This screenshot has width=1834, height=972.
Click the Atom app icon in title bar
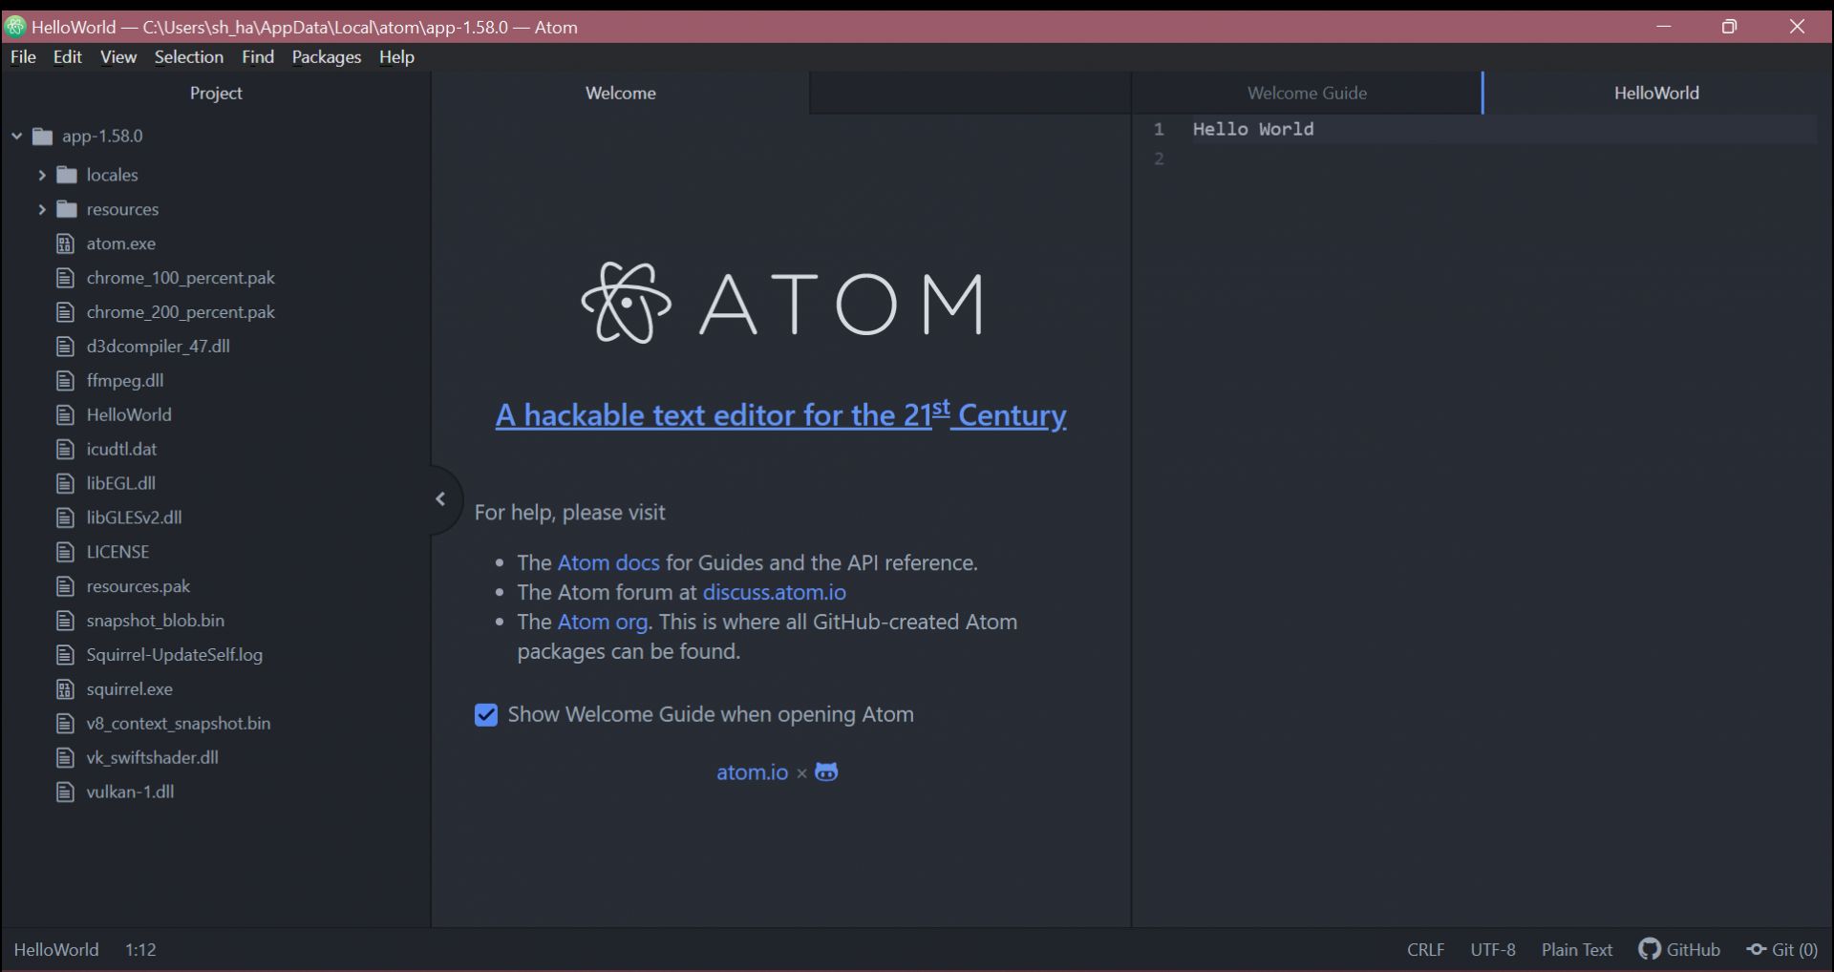pos(15,27)
